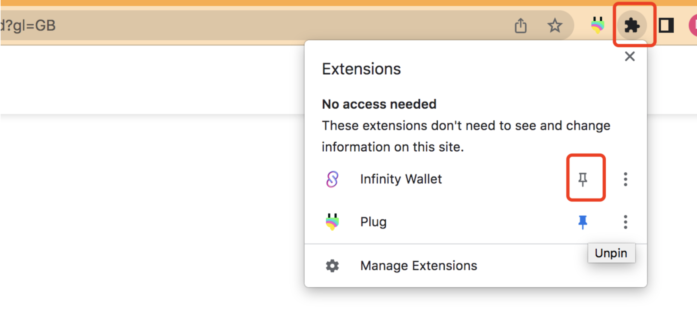Click the Plug extension icon in toolbar
The image size is (697, 317).
tap(598, 25)
